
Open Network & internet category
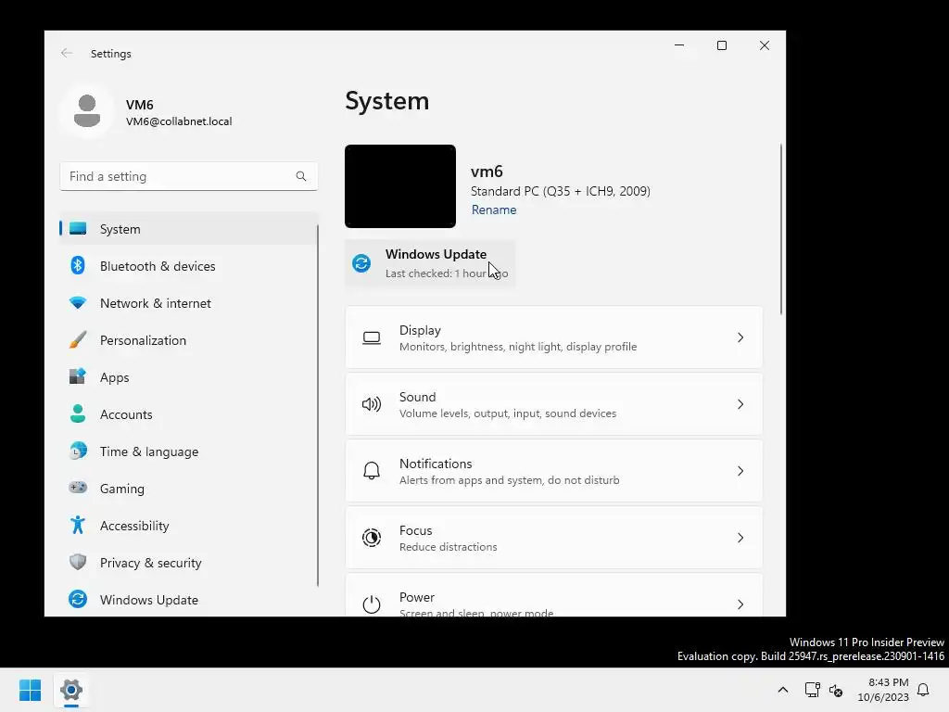point(189,303)
